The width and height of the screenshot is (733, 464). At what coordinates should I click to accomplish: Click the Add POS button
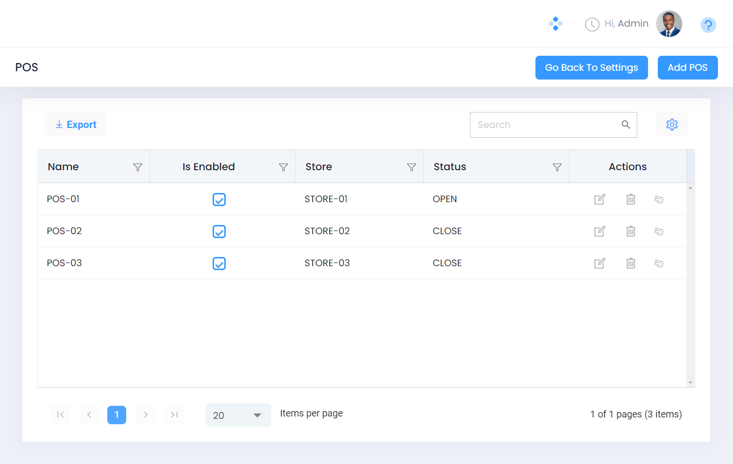[687, 67]
